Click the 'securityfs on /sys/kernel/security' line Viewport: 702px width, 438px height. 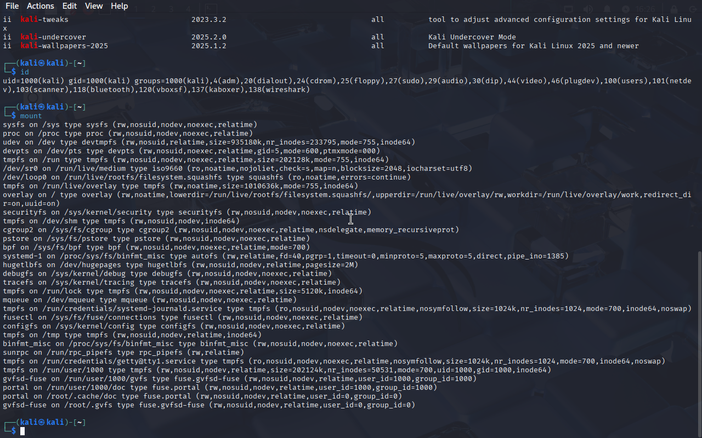click(x=187, y=212)
